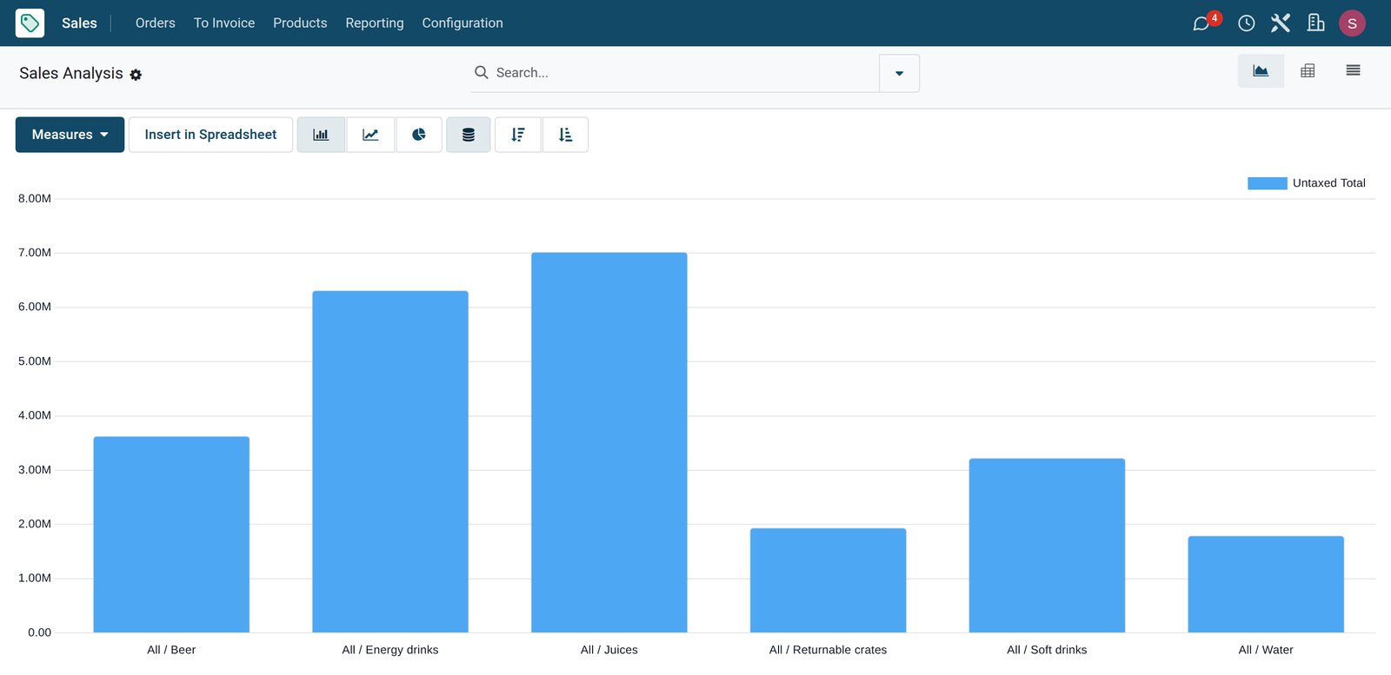Click the Sales app title link
Screen dimensions: 1391x675
(79, 23)
